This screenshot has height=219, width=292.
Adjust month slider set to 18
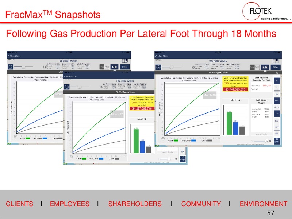(x=266, y=141)
